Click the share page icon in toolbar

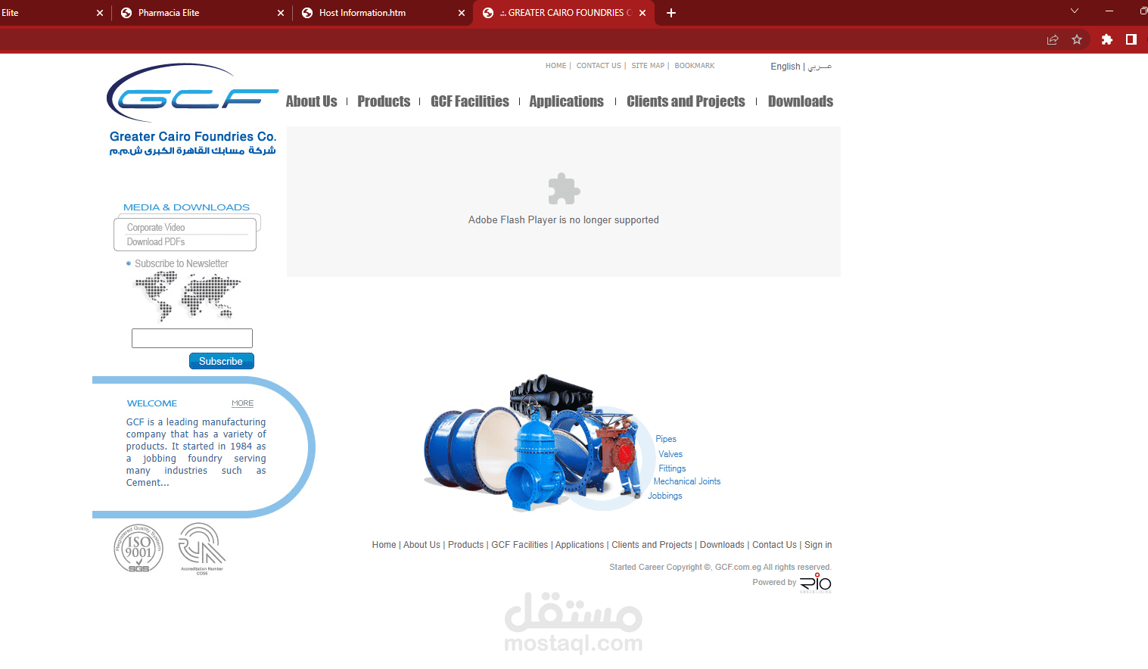[1052, 39]
